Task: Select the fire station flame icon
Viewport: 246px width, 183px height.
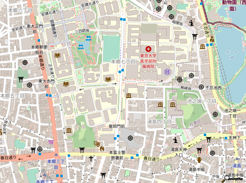Action: pos(102,149)
